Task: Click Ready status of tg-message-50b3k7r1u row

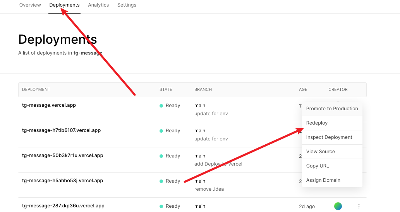Action: point(170,156)
